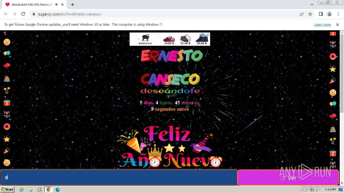Image resolution: width=344 pixels, height=193 pixels.
Task: Open the Woolville slippers ad banner
Action: tap(170, 39)
